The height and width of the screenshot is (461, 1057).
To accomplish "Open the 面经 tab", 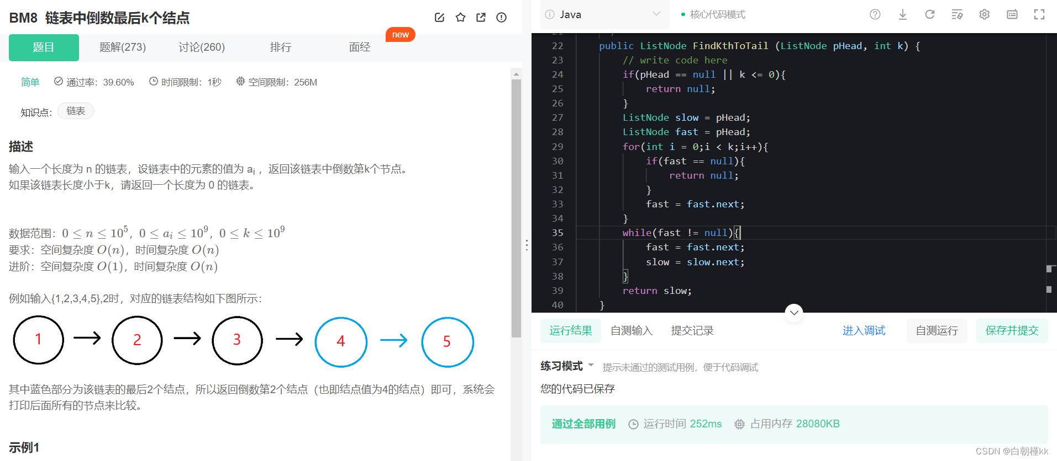I will pos(360,47).
